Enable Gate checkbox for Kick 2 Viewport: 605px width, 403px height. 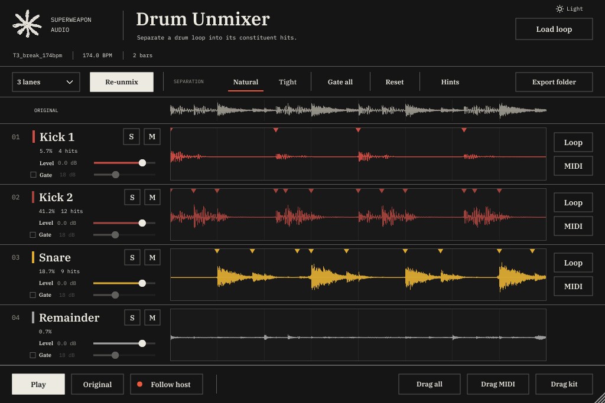click(33, 235)
